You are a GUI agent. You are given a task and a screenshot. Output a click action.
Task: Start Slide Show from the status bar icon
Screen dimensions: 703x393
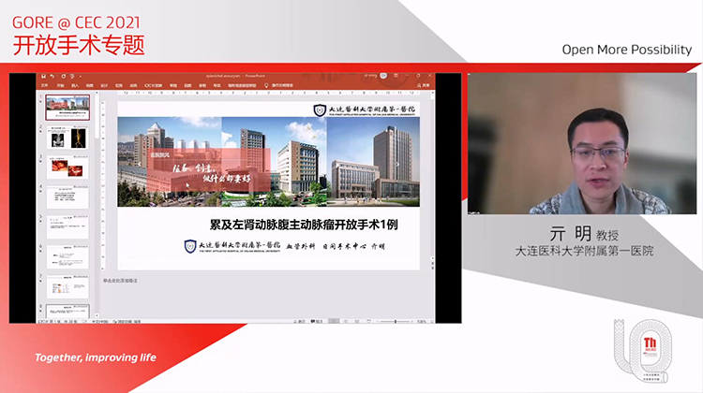point(369,321)
